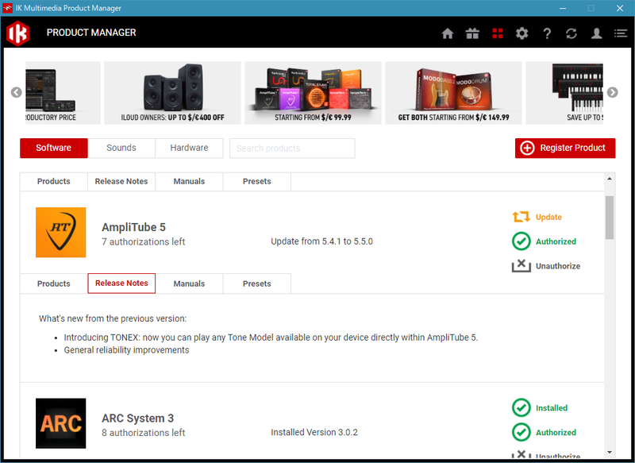This screenshot has height=463, width=635.
Task: Open the settings gear icon
Action: 522,33
